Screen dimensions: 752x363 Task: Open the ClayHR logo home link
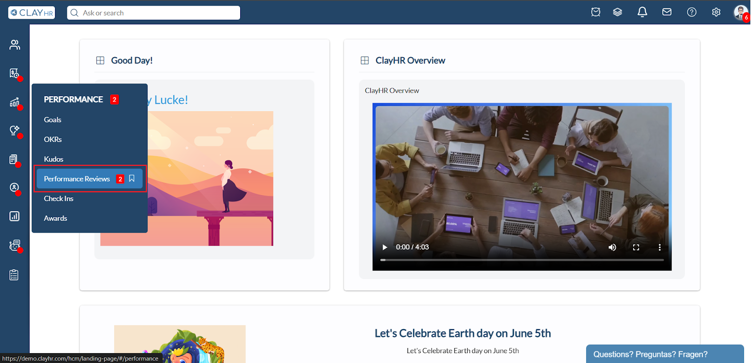click(x=31, y=13)
